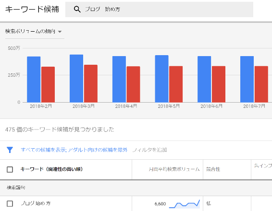Viewport: 272px width, 211px height.
Task: Focus the keyword search field ブログ 始め方
Action: (x=159, y=9)
